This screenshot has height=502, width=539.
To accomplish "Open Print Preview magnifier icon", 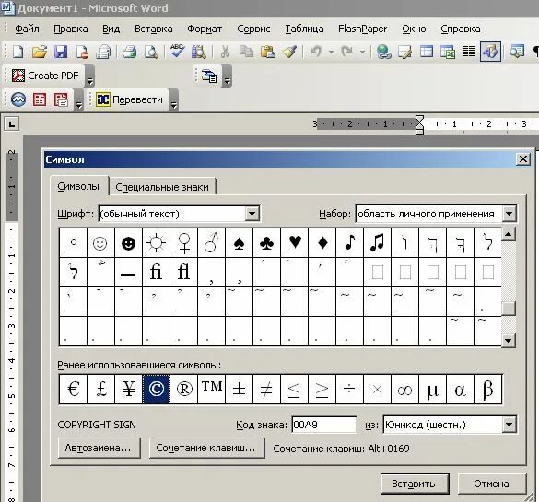I will click(151, 52).
